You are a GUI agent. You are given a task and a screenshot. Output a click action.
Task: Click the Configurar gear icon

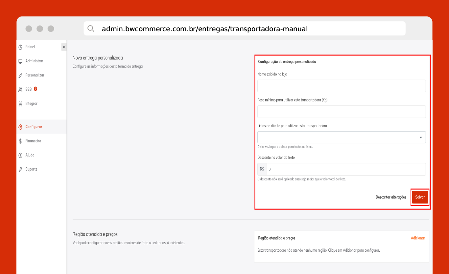(x=20, y=127)
